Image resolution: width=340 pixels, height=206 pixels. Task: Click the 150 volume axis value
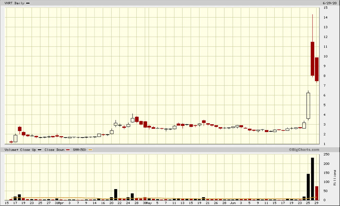tap(326, 173)
